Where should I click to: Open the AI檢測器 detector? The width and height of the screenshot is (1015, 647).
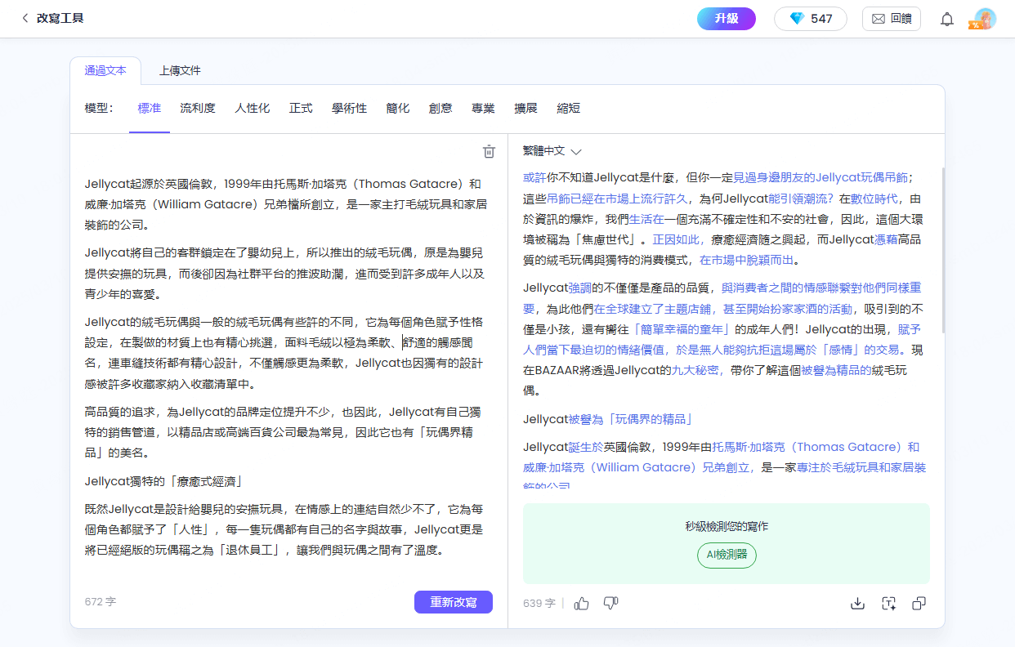(x=727, y=555)
